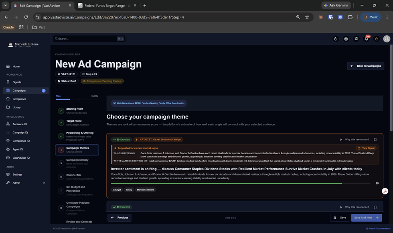Click the orange assistant robot icon
The height and width of the screenshot is (233, 393).
pos(377,39)
